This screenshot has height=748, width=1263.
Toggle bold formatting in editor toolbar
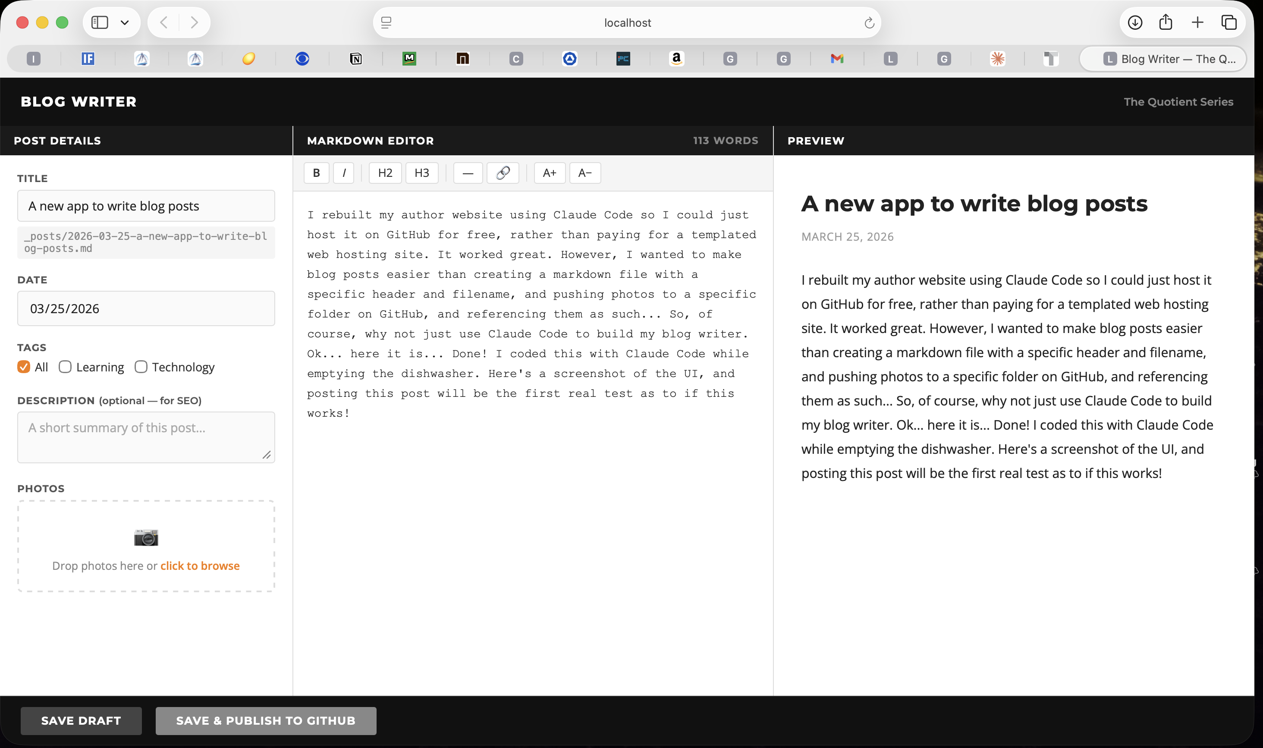[316, 173]
